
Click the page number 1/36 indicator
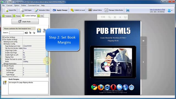click(103, 17)
